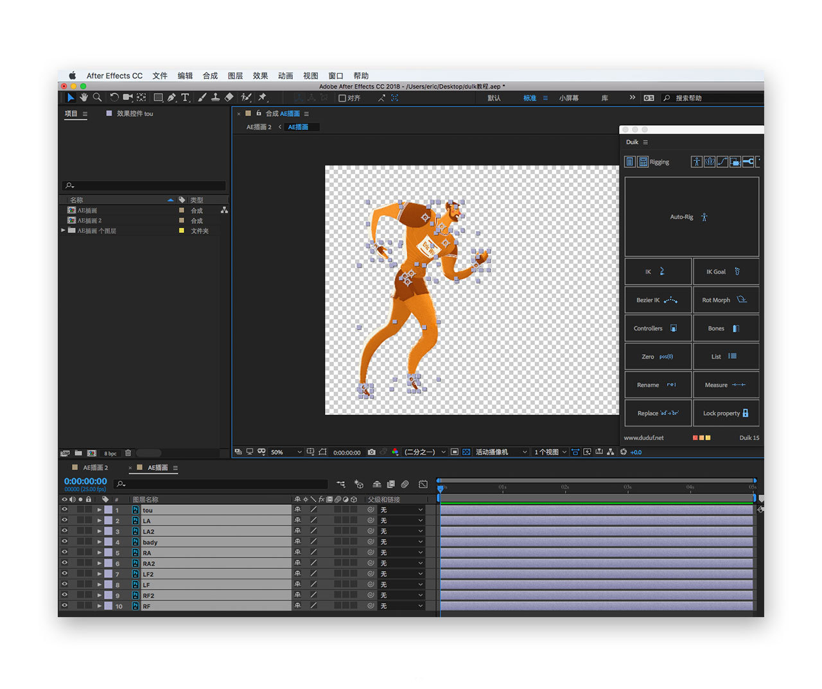
Task: Click the Duik Lock property button
Action: tap(726, 413)
